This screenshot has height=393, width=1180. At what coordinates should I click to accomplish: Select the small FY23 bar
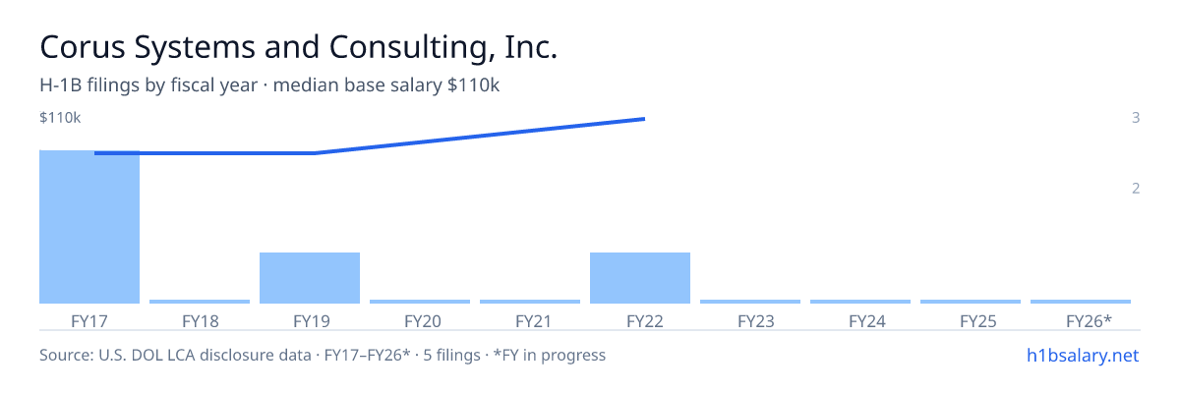tap(750, 302)
